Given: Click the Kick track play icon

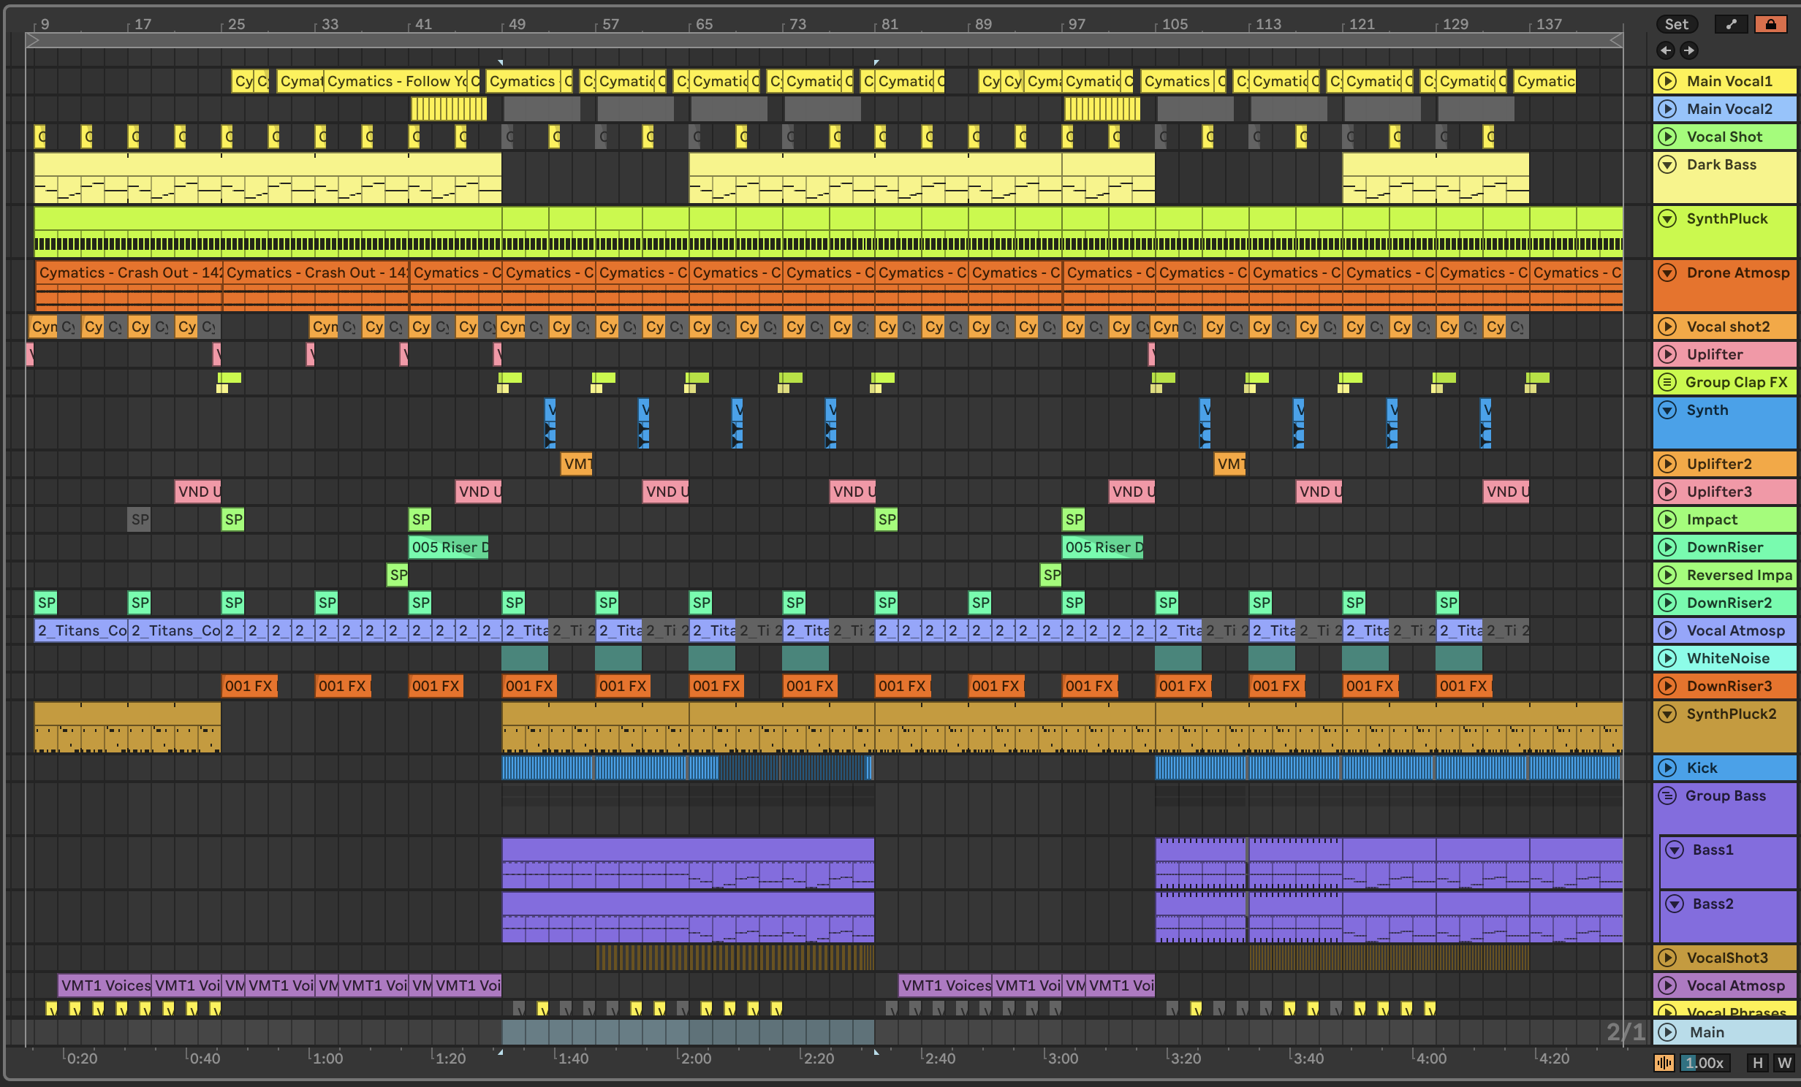Looking at the screenshot, I should (x=1667, y=768).
